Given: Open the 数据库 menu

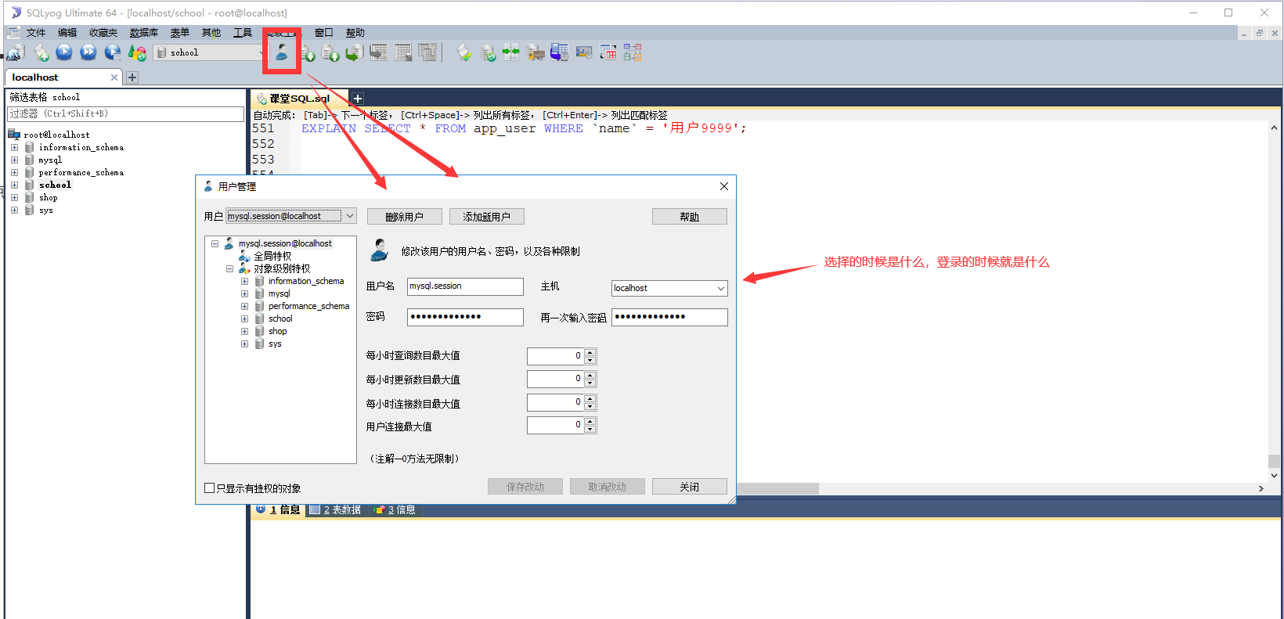Looking at the screenshot, I should (144, 33).
